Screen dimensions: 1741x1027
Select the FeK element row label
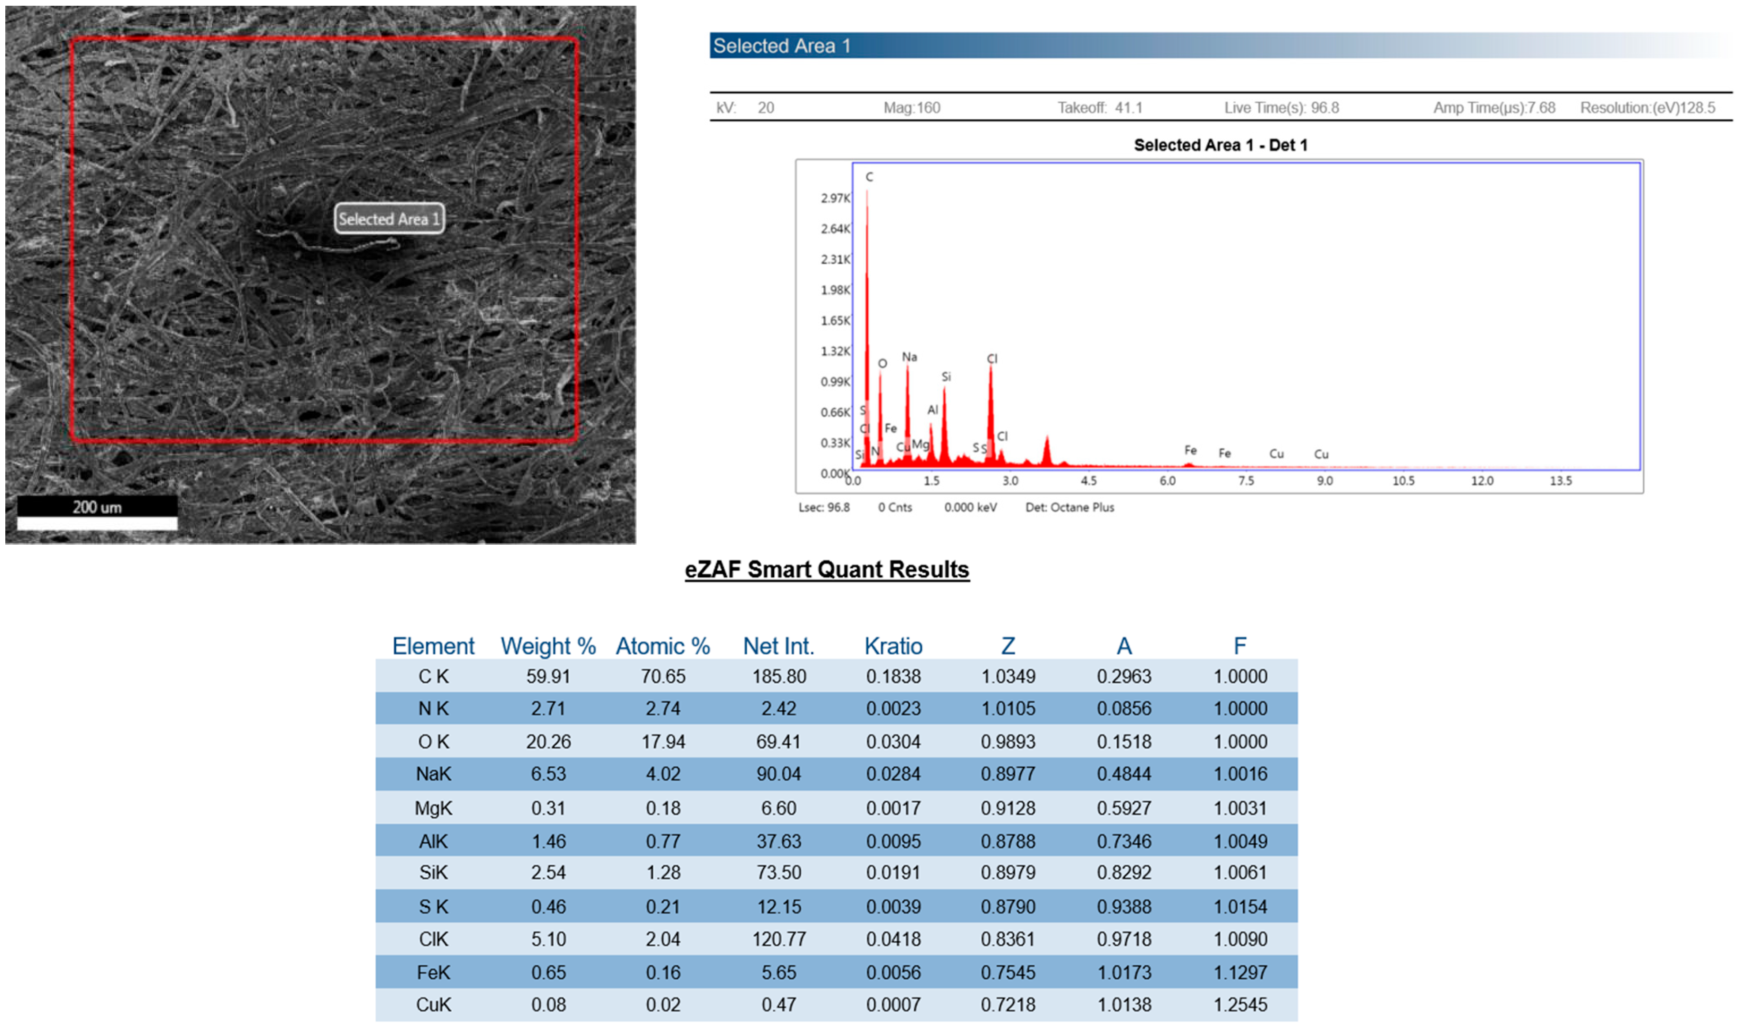click(x=433, y=972)
